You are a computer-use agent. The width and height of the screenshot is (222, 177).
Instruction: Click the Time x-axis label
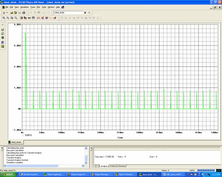tap(120, 138)
